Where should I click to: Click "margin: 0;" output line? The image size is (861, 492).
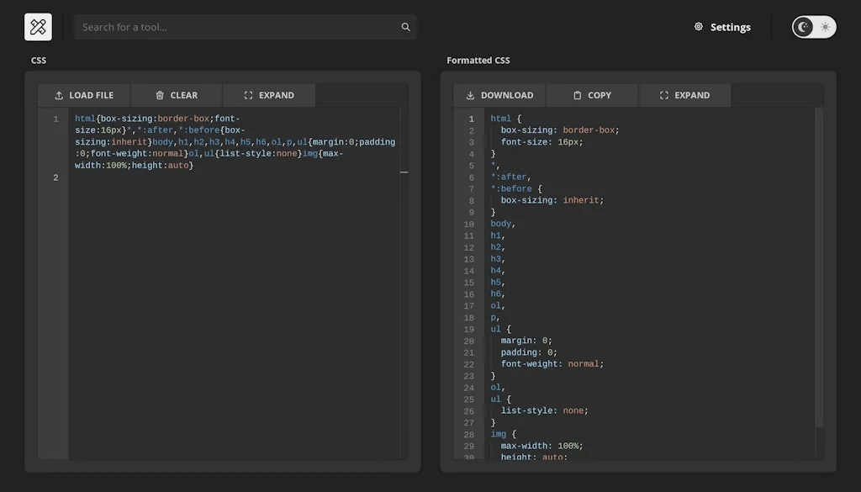pyautogui.click(x=526, y=341)
